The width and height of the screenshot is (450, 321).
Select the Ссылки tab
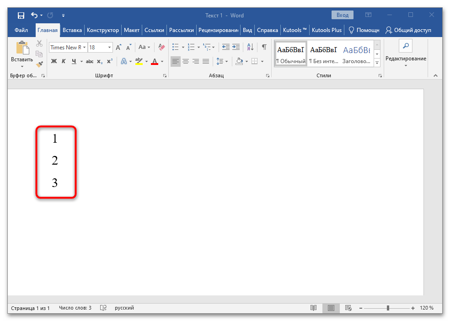(154, 30)
